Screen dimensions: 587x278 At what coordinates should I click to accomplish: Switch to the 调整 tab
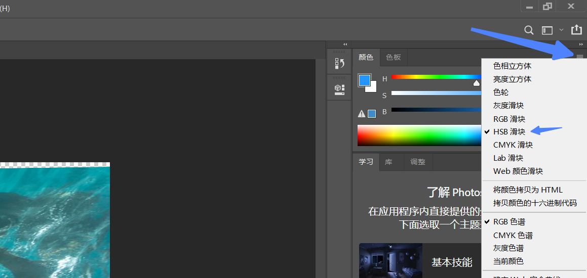pos(418,162)
